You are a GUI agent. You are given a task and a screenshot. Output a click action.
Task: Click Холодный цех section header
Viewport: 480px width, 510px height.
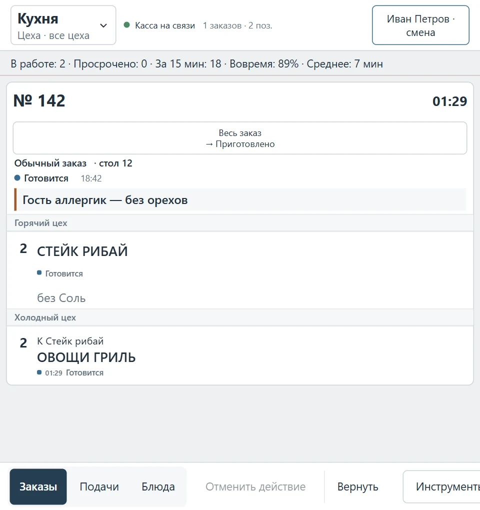coord(240,317)
